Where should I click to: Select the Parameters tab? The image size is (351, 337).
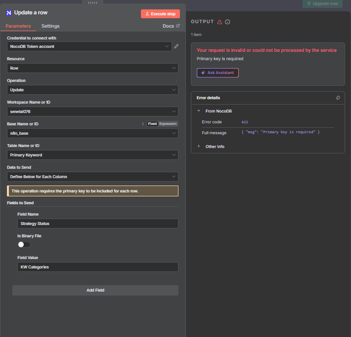coord(18,26)
